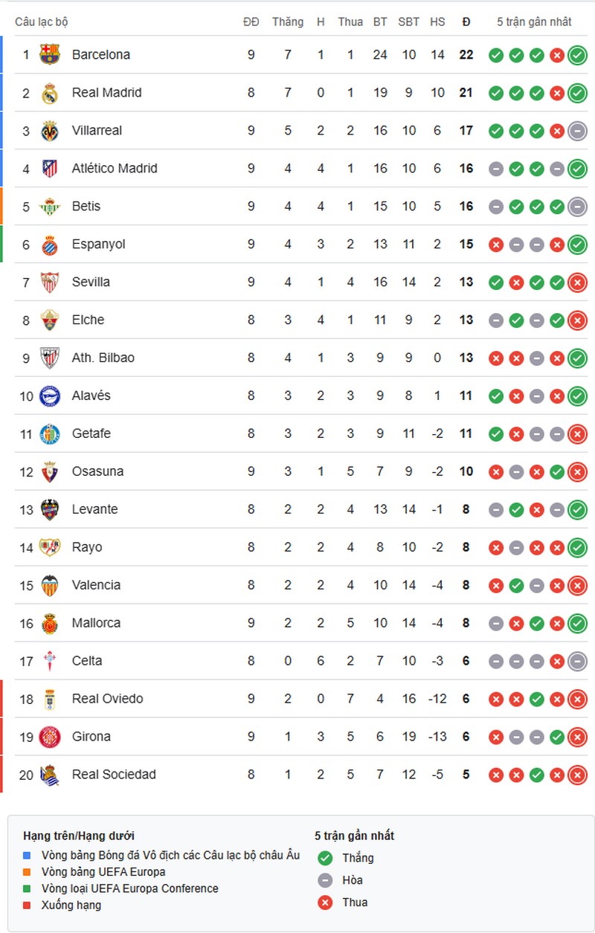Click the Espanyol club crest icon
The image size is (595, 933).
click(x=50, y=245)
